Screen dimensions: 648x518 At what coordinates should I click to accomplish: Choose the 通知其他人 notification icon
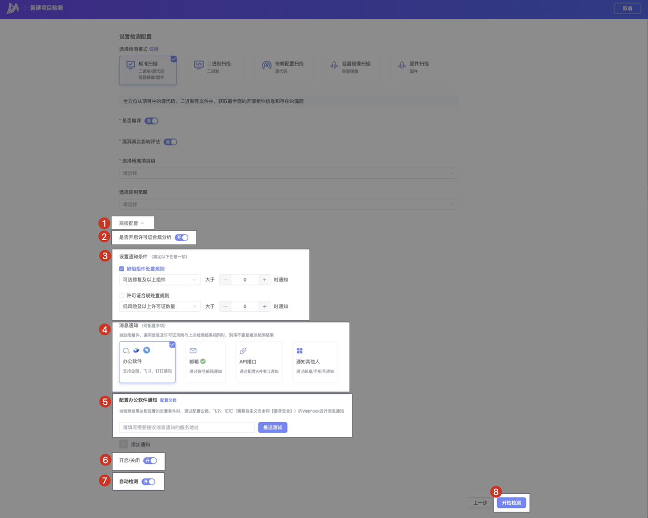click(x=300, y=350)
